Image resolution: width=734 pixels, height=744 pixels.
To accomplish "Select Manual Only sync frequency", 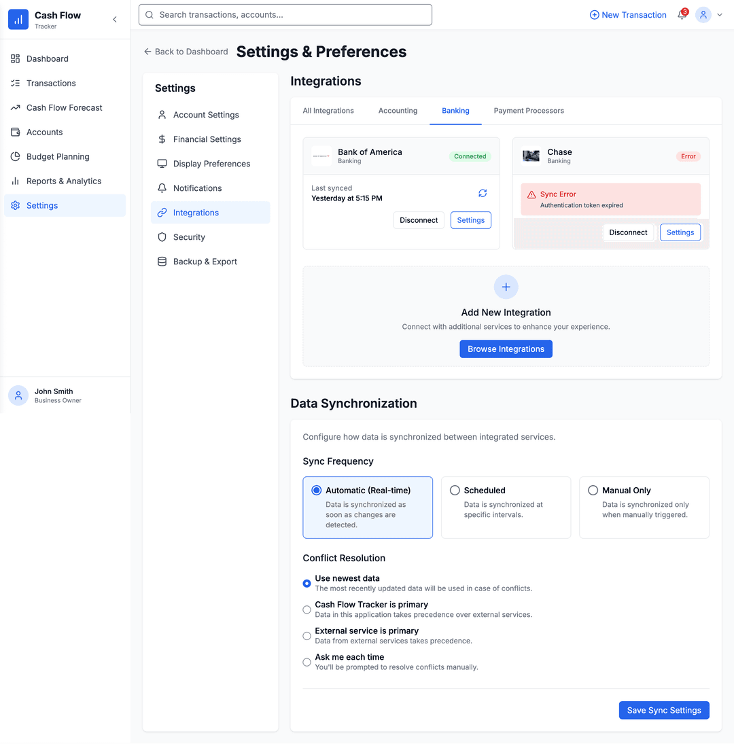I will tap(593, 490).
